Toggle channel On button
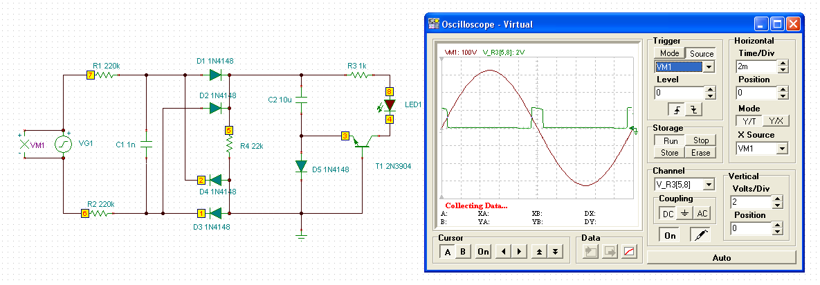The height and width of the screenshot is (285, 820). (x=670, y=235)
